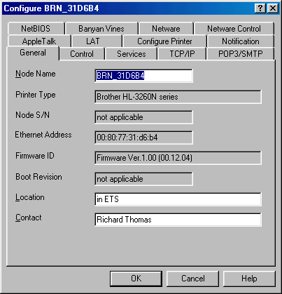Switch to the Control tab

pyautogui.click(x=82, y=54)
